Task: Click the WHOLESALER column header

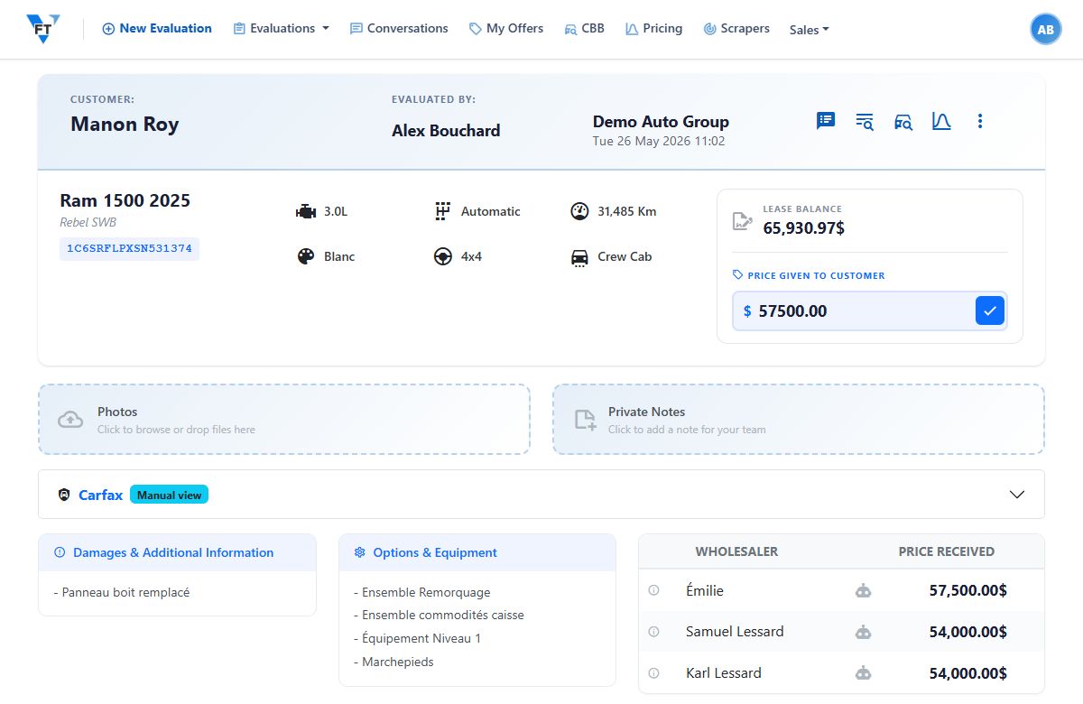Action: [736, 551]
